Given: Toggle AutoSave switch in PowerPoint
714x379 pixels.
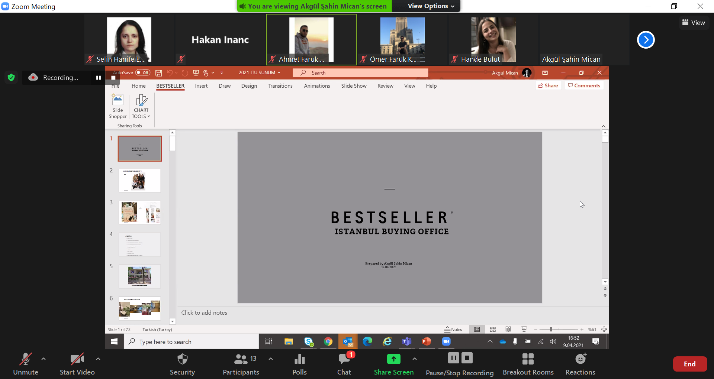Looking at the screenshot, I should pos(143,73).
